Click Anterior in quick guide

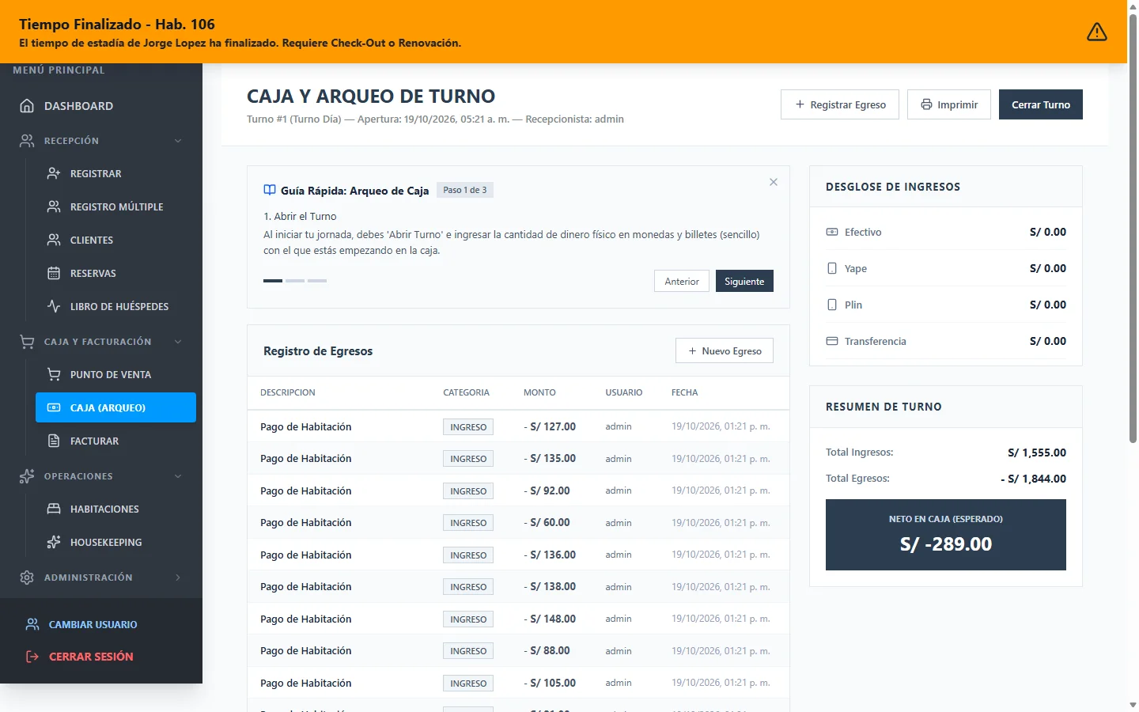click(x=682, y=281)
